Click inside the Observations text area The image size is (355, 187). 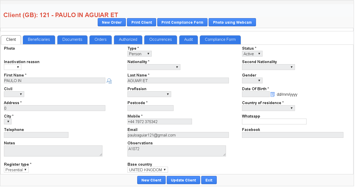click(176, 151)
